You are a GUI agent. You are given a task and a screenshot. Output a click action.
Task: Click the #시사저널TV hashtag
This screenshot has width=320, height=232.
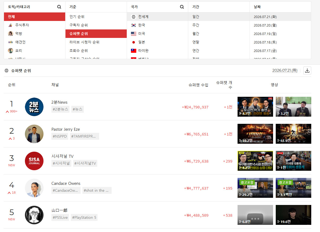click(85, 163)
